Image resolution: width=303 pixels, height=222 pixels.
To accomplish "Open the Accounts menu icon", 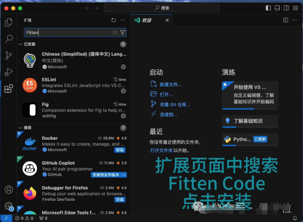I will pyautogui.click(x=9, y=190).
